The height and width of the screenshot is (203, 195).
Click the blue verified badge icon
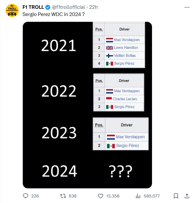tap(48, 7)
